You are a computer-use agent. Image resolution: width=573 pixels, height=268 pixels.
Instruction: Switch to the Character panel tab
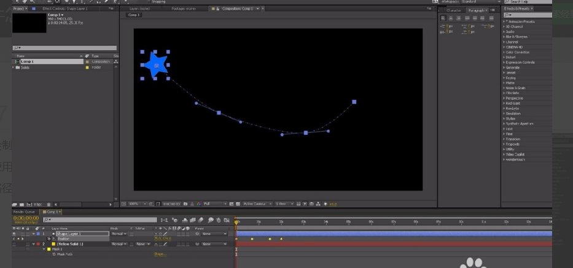[x=453, y=10]
